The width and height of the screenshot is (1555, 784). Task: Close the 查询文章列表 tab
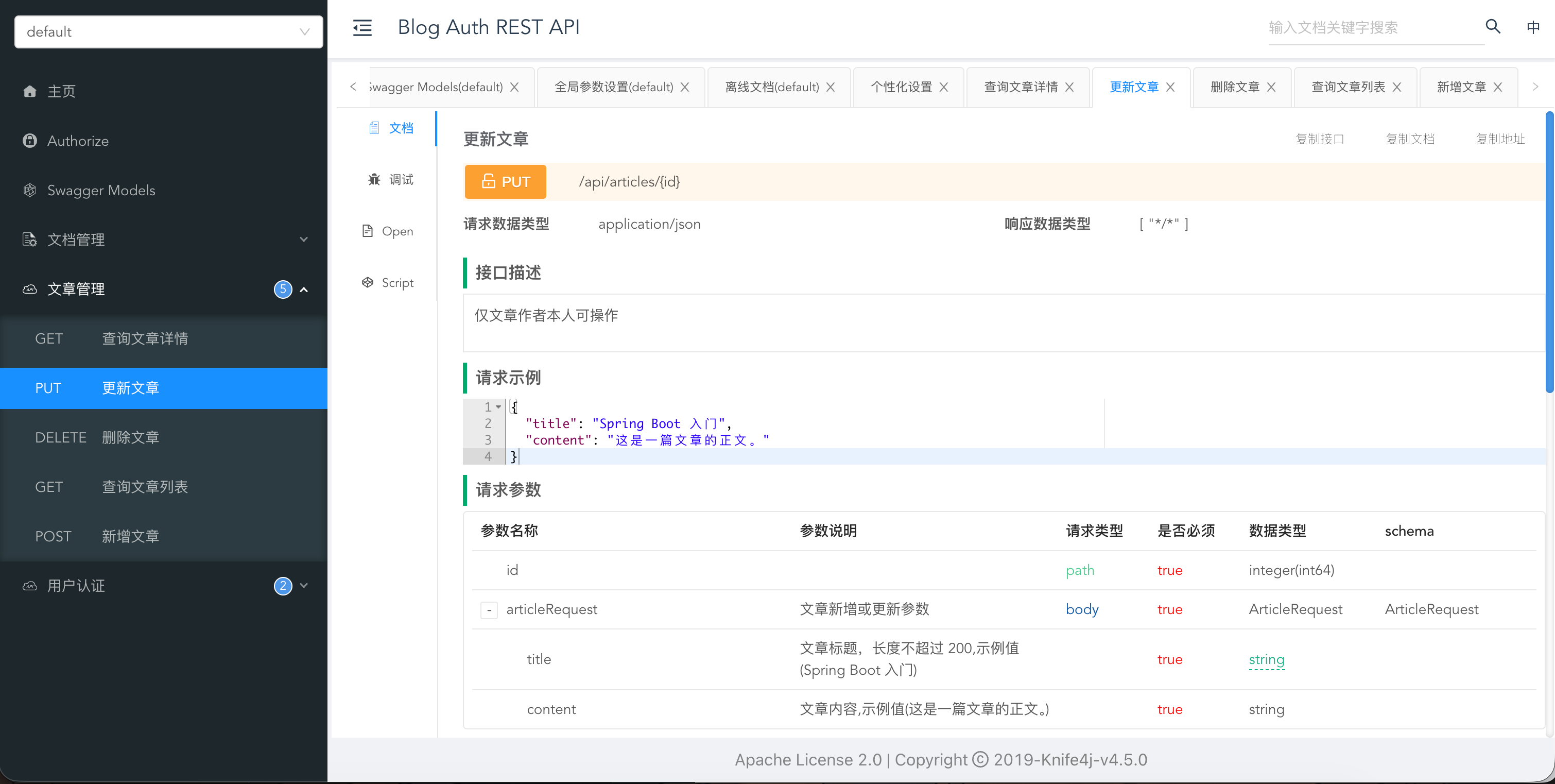pyautogui.click(x=1396, y=88)
